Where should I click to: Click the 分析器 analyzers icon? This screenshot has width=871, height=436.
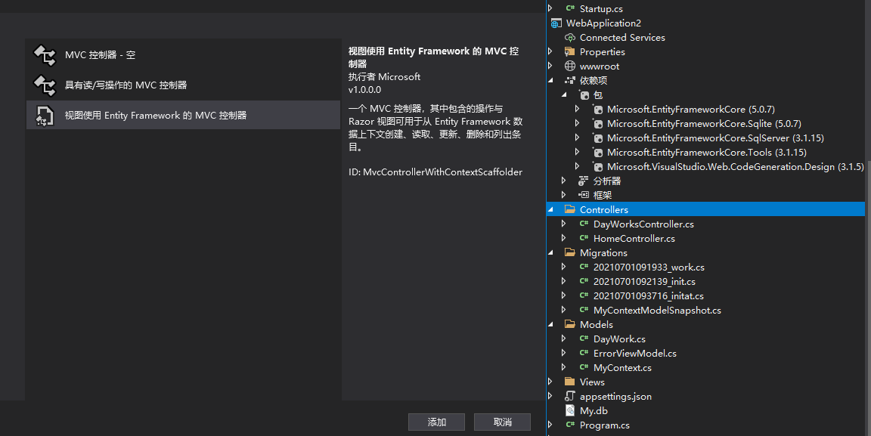pos(583,181)
